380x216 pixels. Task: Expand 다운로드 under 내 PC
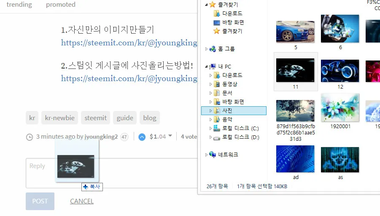210,75
